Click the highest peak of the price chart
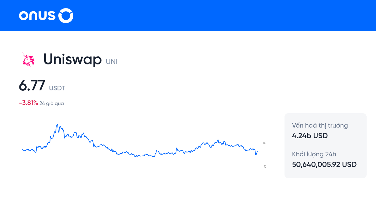The width and height of the screenshot is (376, 197). pos(57,125)
